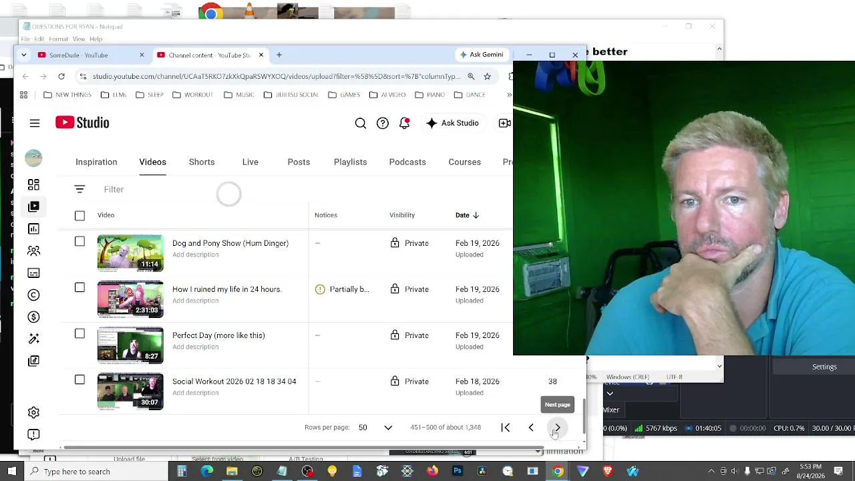Click the Create camera icon
Image resolution: width=855 pixels, height=481 pixels.
pyautogui.click(x=505, y=123)
